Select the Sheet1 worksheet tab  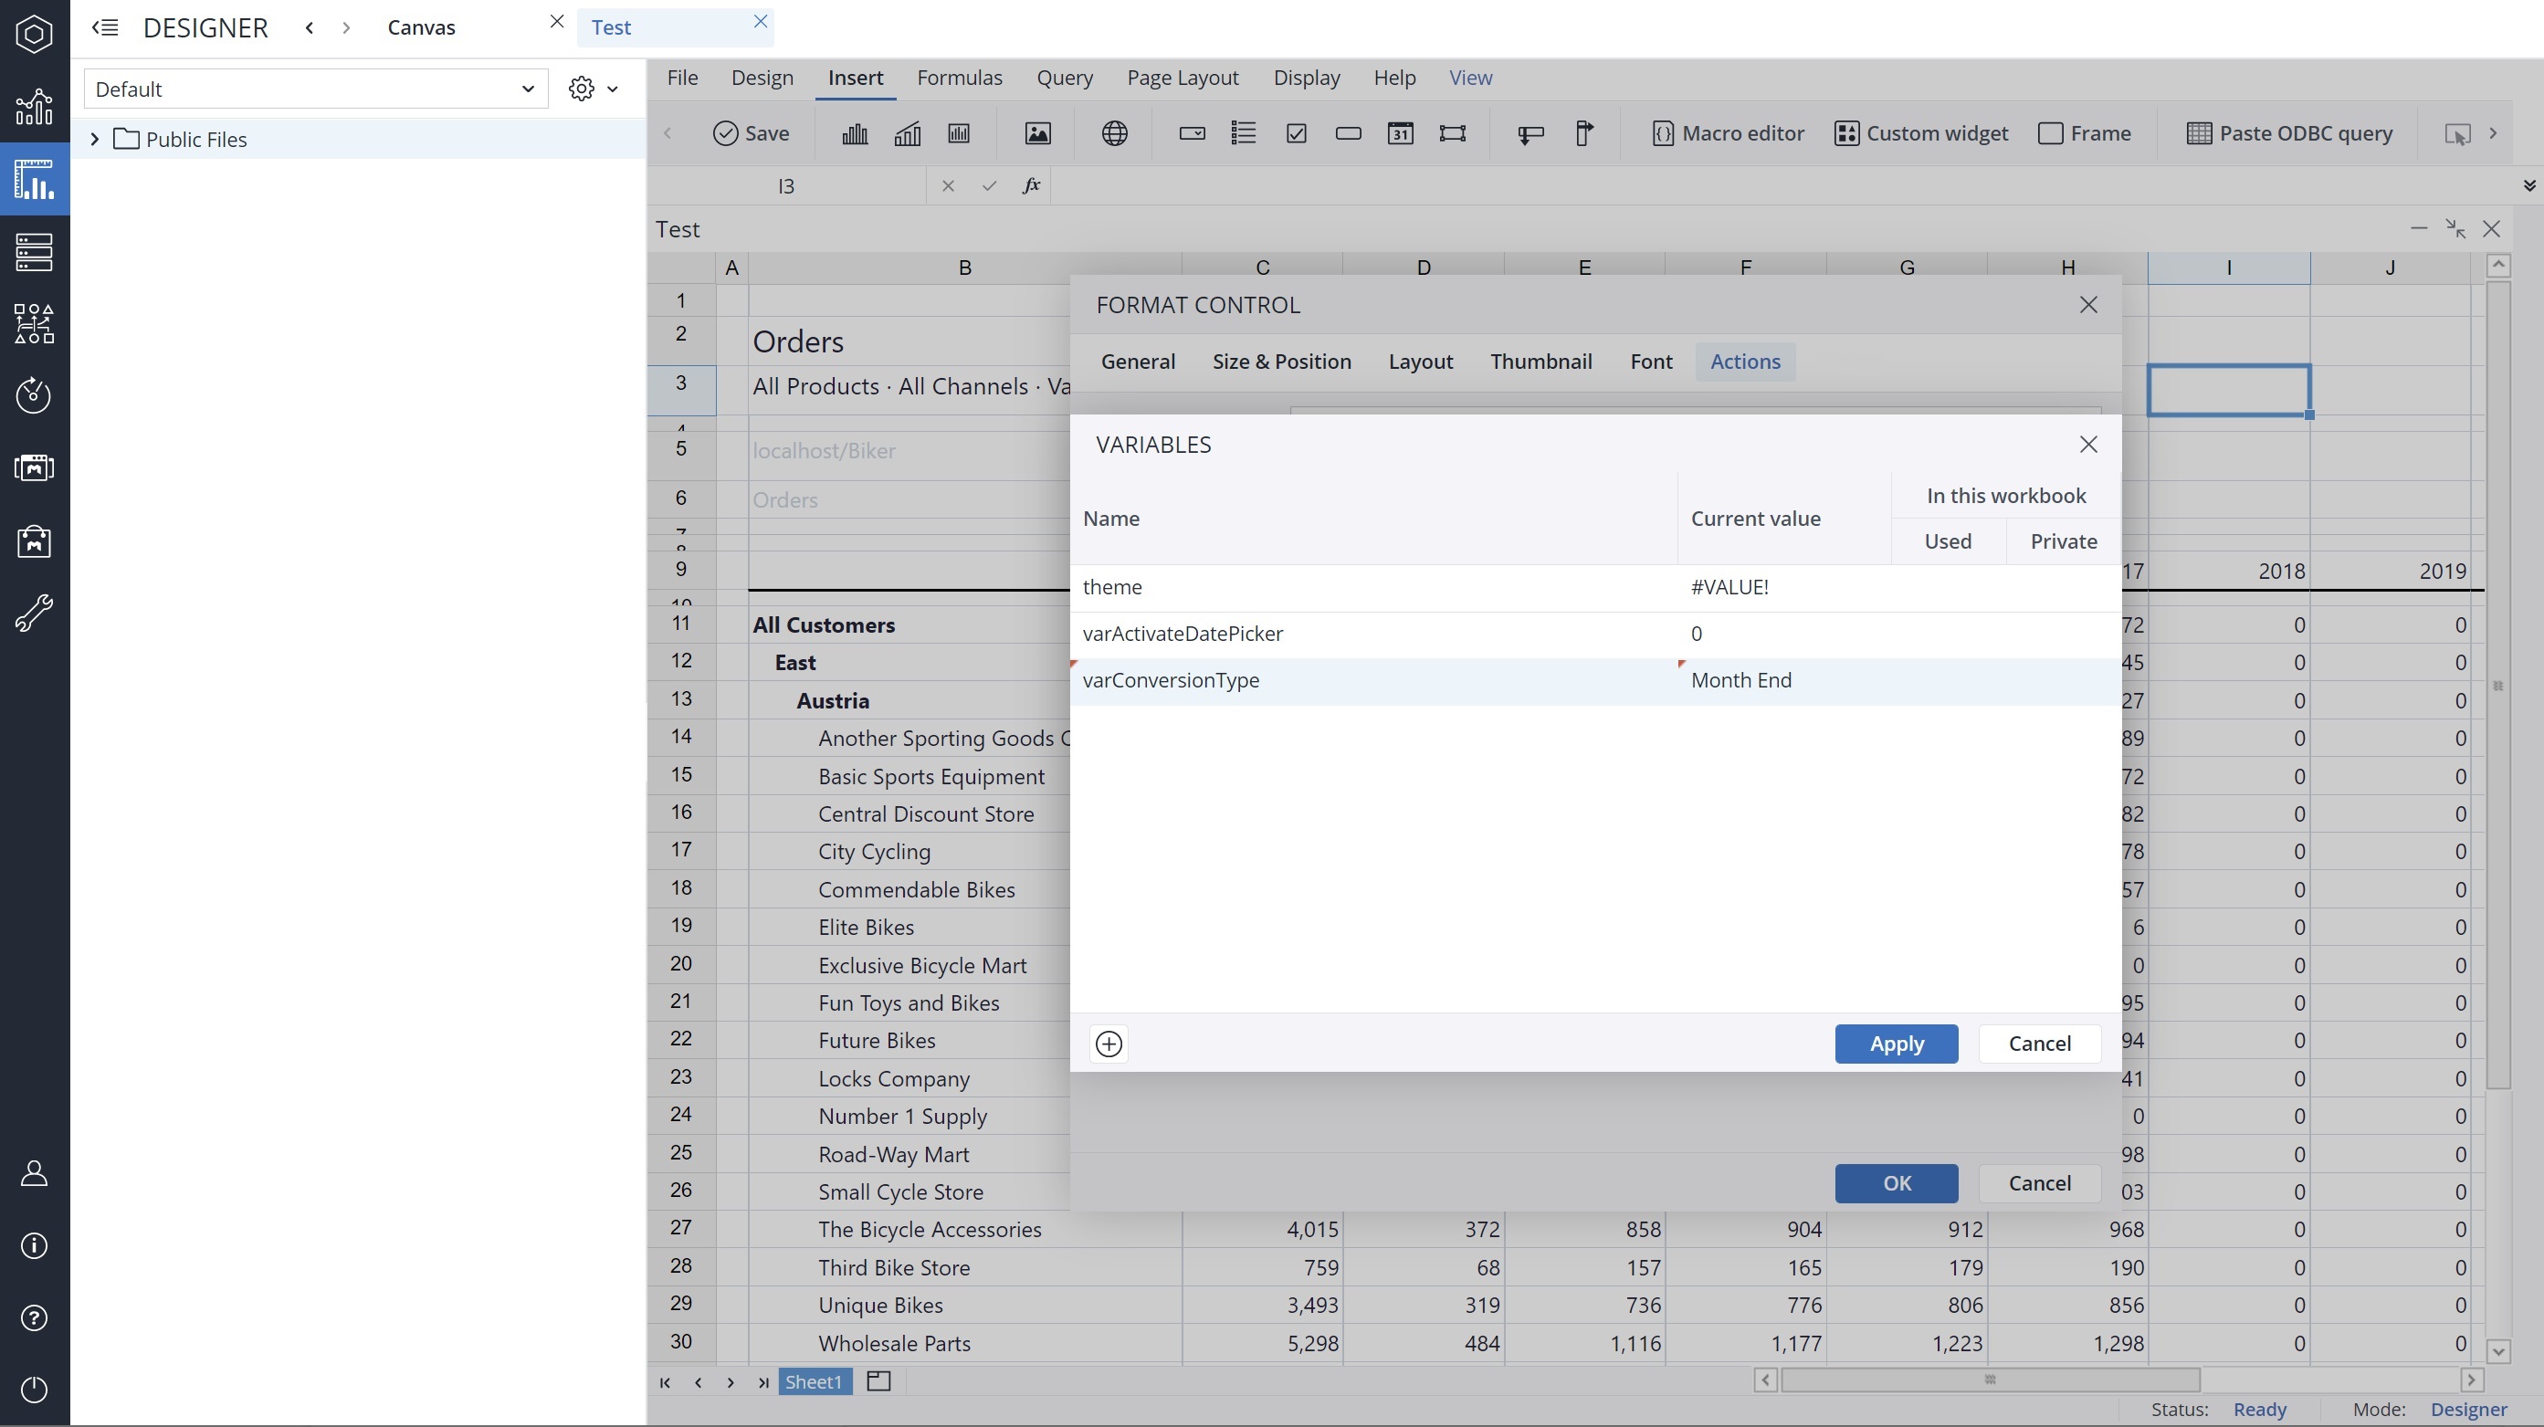[x=814, y=1381]
